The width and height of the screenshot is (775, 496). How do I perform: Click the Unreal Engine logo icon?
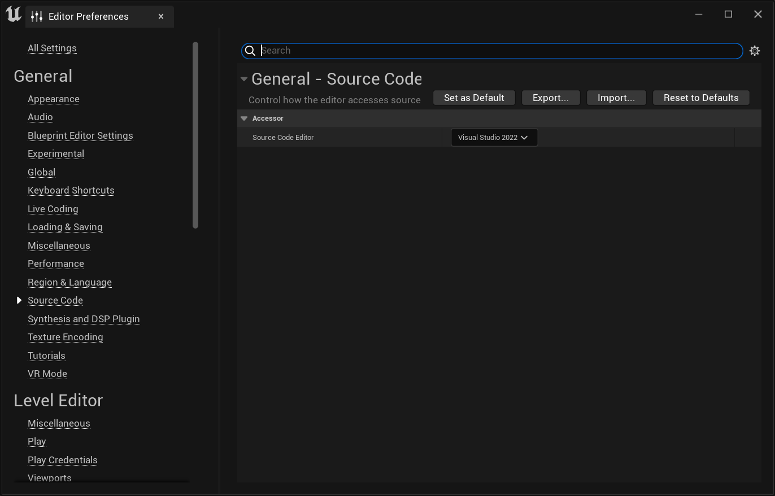click(14, 15)
